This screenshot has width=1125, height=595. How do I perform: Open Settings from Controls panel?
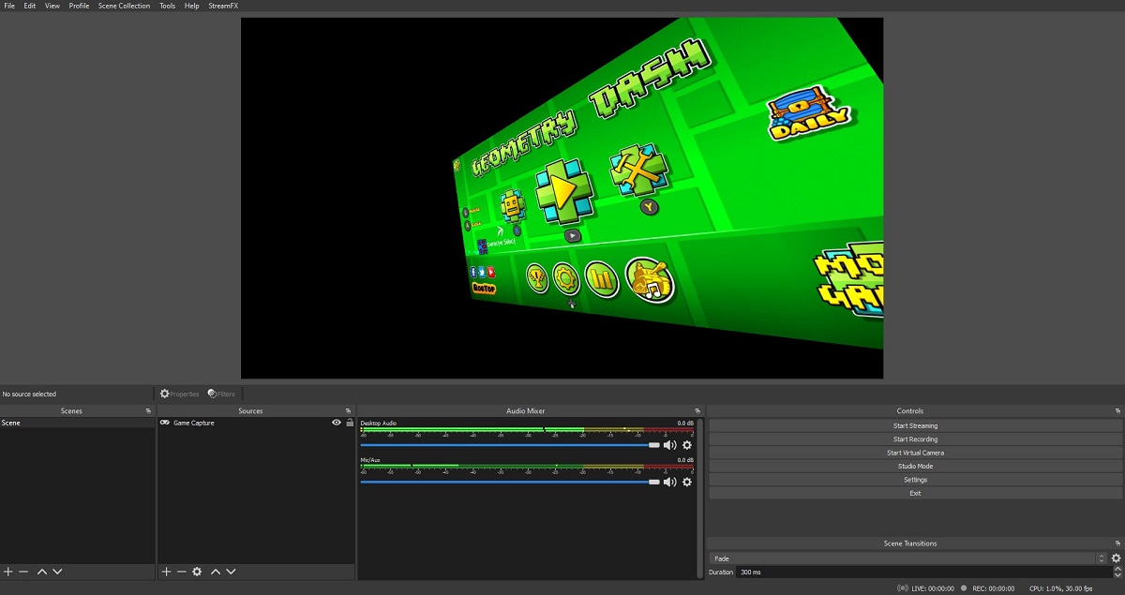[x=915, y=480]
